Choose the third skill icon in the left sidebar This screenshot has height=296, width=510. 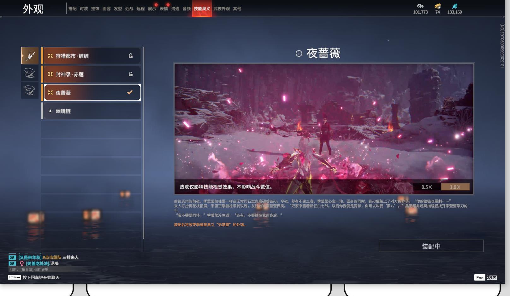point(30,90)
